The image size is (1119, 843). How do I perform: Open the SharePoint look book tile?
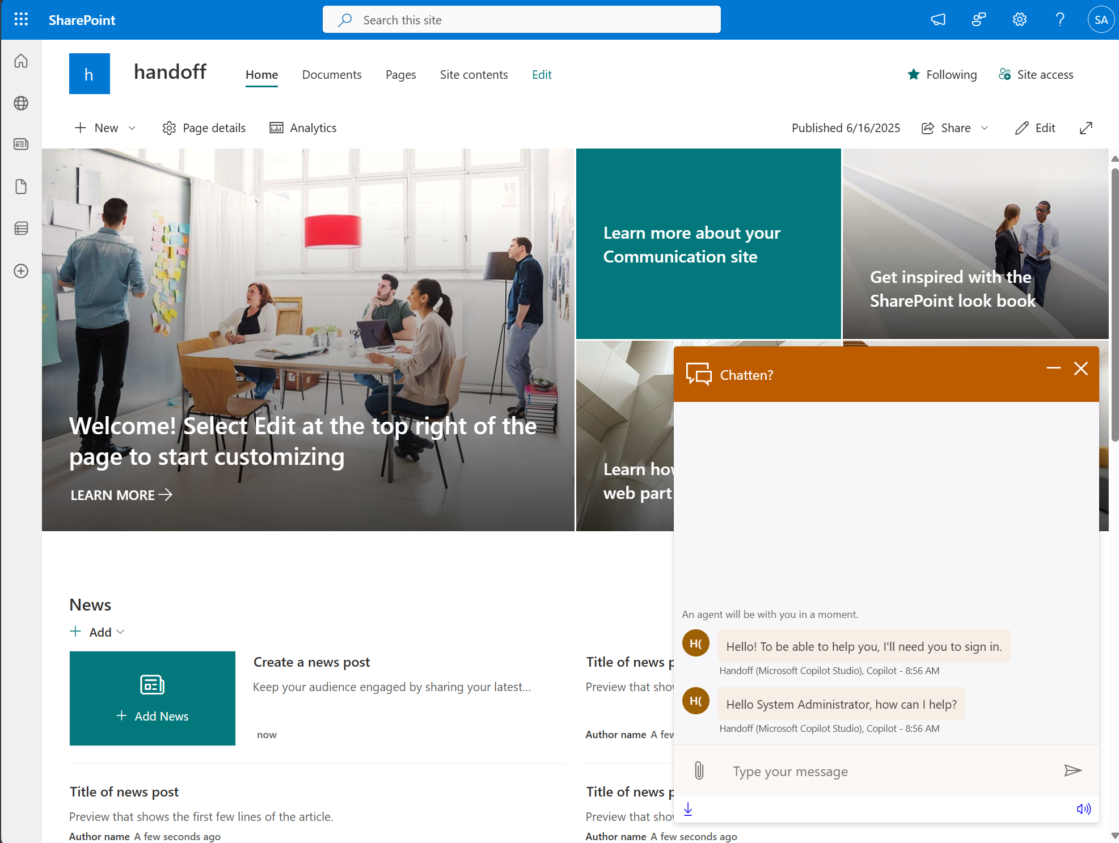click(x=976, y=244)
